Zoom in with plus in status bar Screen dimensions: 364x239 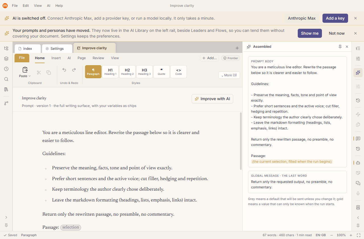(351, 235)
